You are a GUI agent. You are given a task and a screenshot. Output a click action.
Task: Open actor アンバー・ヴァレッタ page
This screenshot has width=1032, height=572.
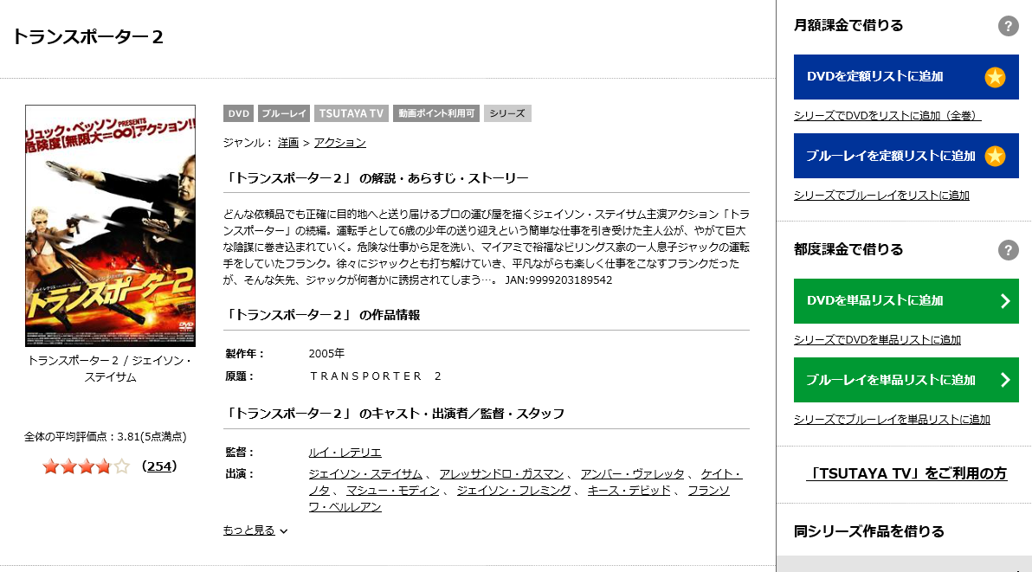tap(633, 474)
